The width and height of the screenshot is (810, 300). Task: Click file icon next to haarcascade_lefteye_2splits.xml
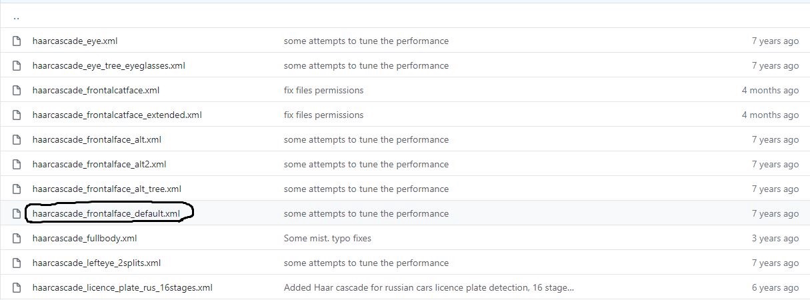pyautogui.click(x=17, y=263)
